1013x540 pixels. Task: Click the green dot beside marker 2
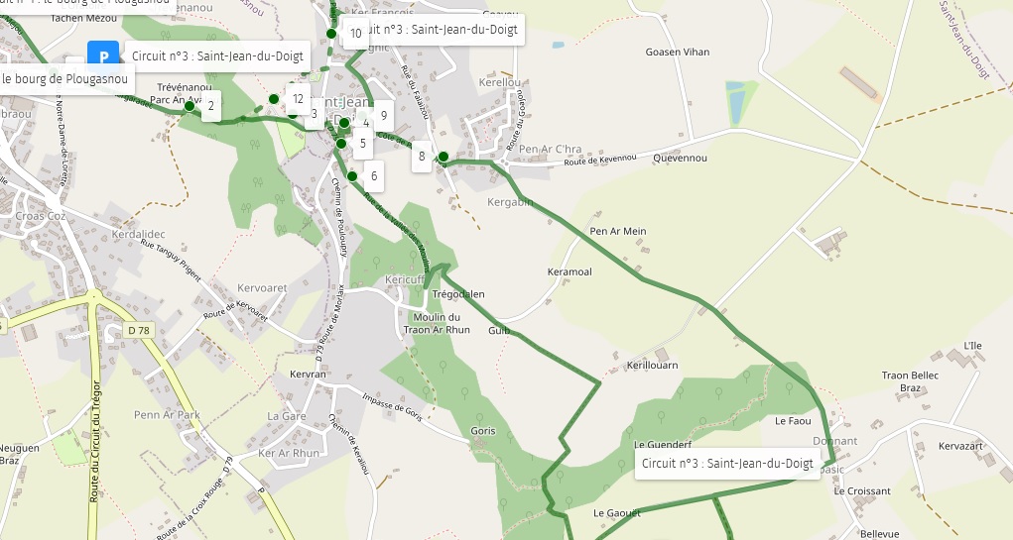190,106
